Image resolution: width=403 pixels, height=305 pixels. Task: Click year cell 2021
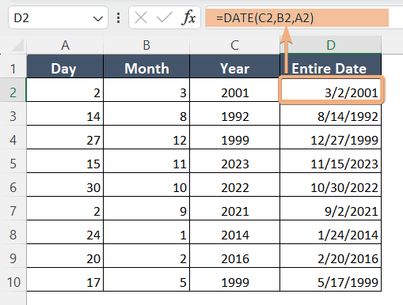coord(234,209)
